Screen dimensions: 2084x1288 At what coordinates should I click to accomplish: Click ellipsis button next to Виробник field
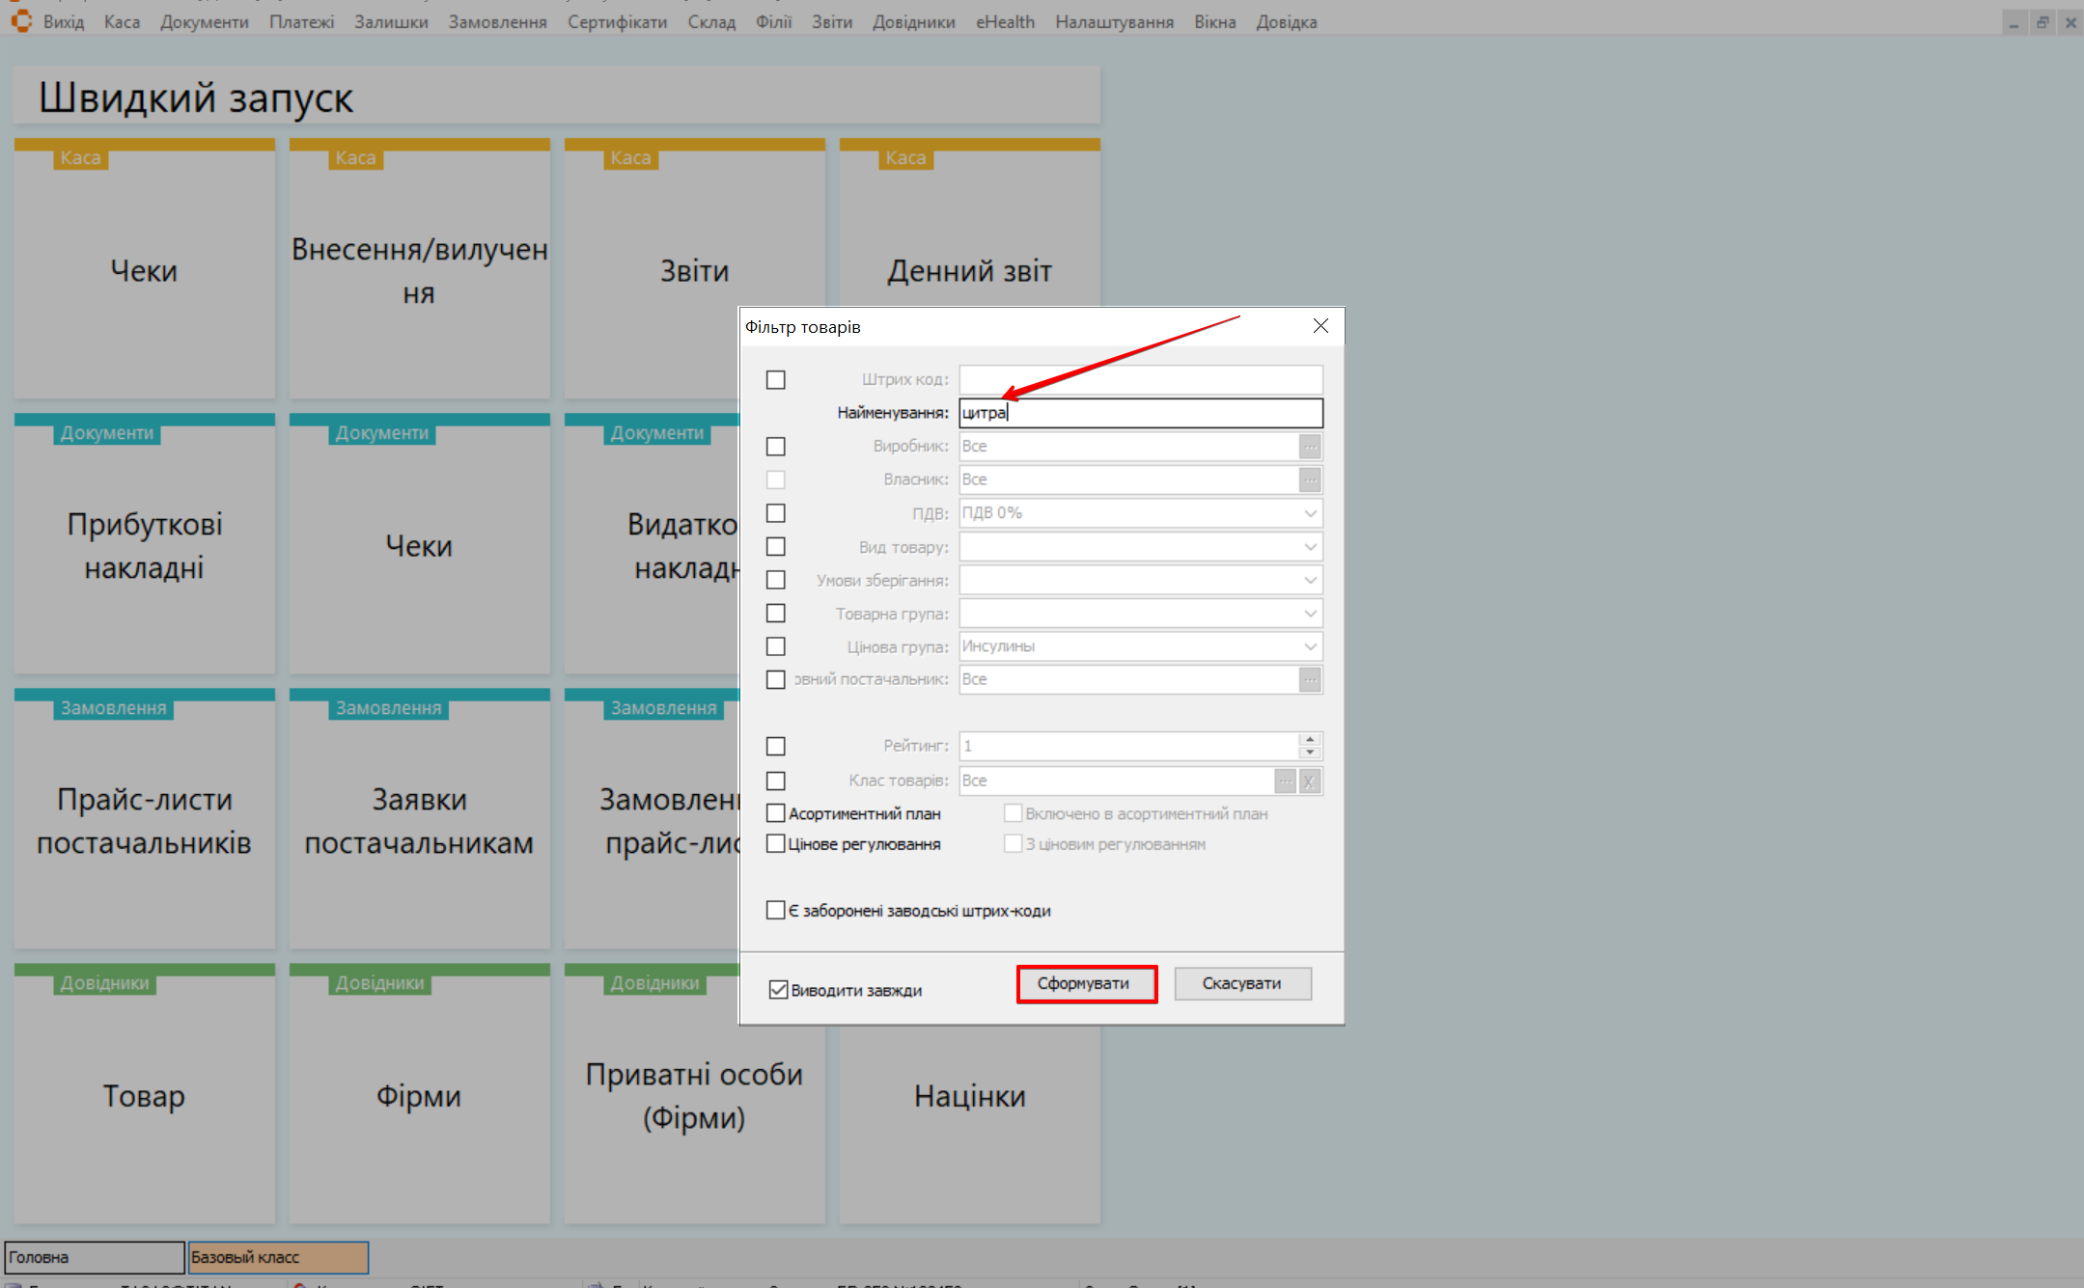pyautogui.click(x=1309, y=447)
